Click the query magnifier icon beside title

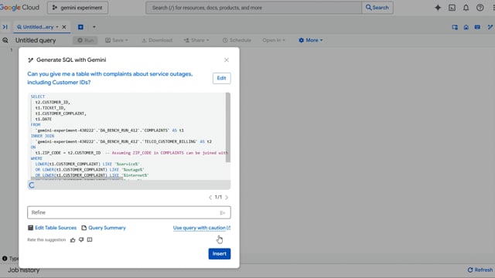click(5, 40)
